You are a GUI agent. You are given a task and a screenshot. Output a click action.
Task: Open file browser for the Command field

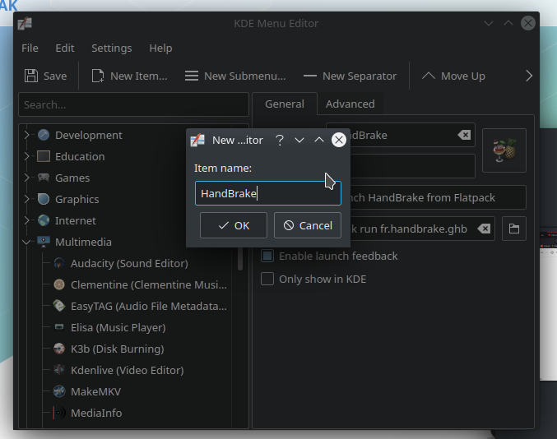point(514,229)
